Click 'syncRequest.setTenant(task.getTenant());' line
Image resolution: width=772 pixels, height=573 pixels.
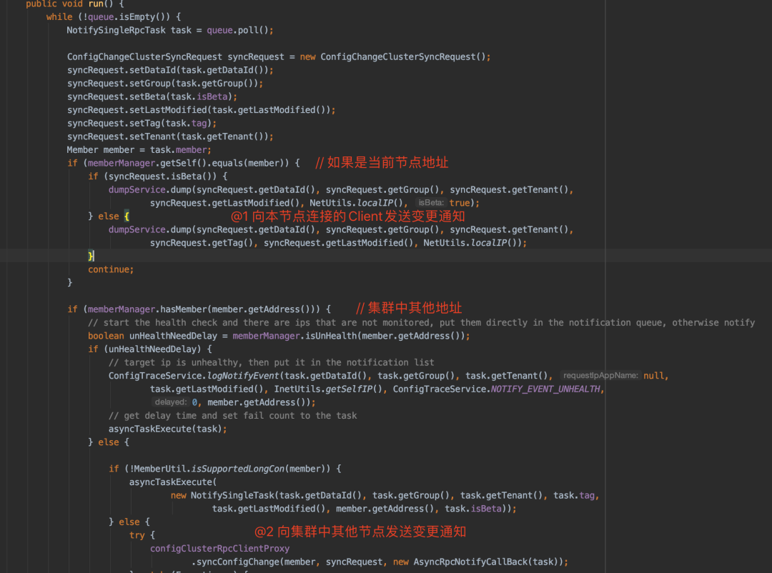pyautogui.click(x=170, y=136)
